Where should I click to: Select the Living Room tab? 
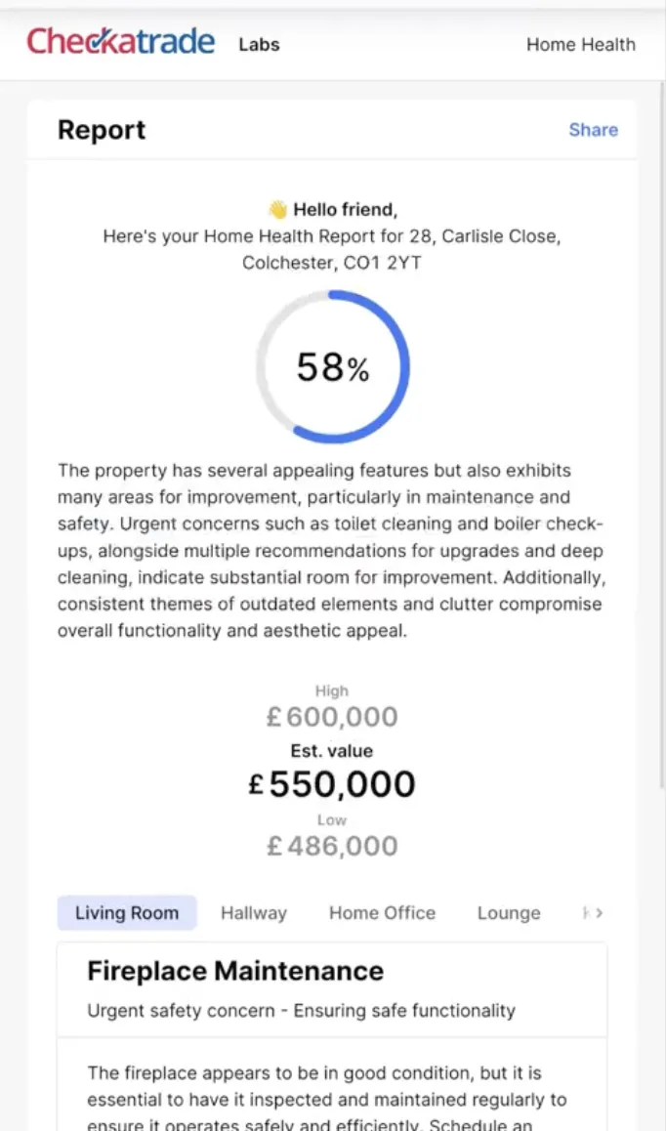coord(127,913)
